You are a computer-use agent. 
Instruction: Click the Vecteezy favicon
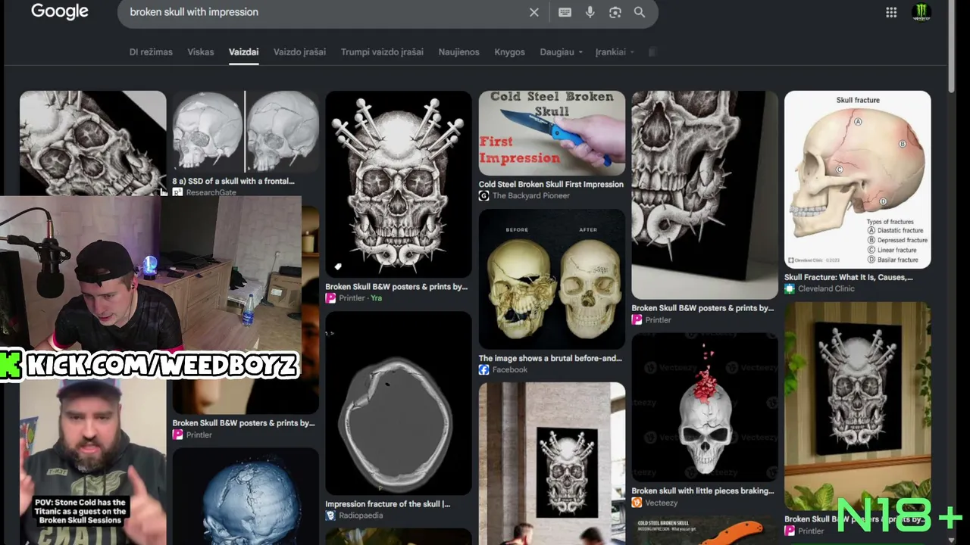point(637,503)
